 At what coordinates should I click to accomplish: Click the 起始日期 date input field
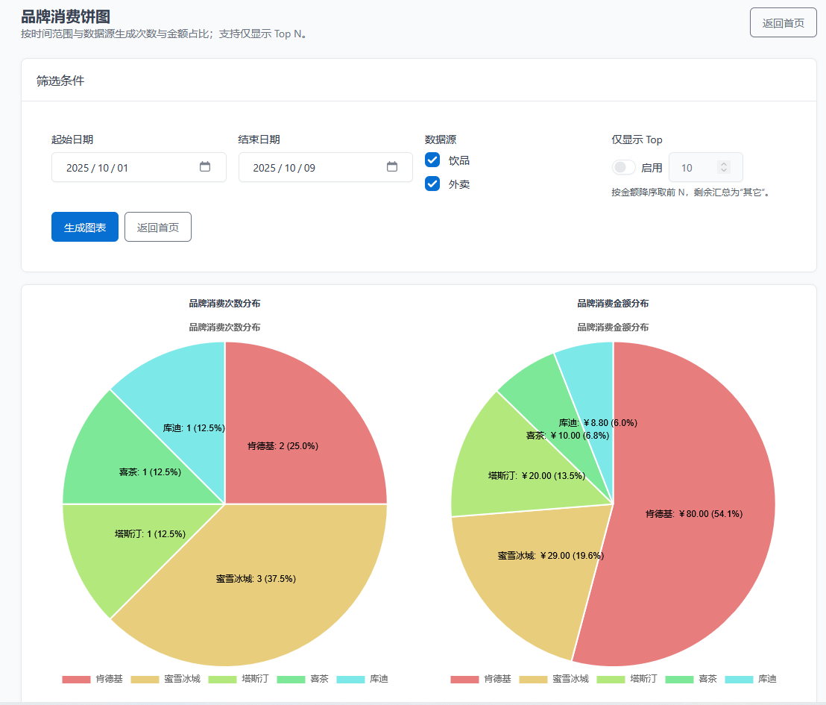coord(127,168)
